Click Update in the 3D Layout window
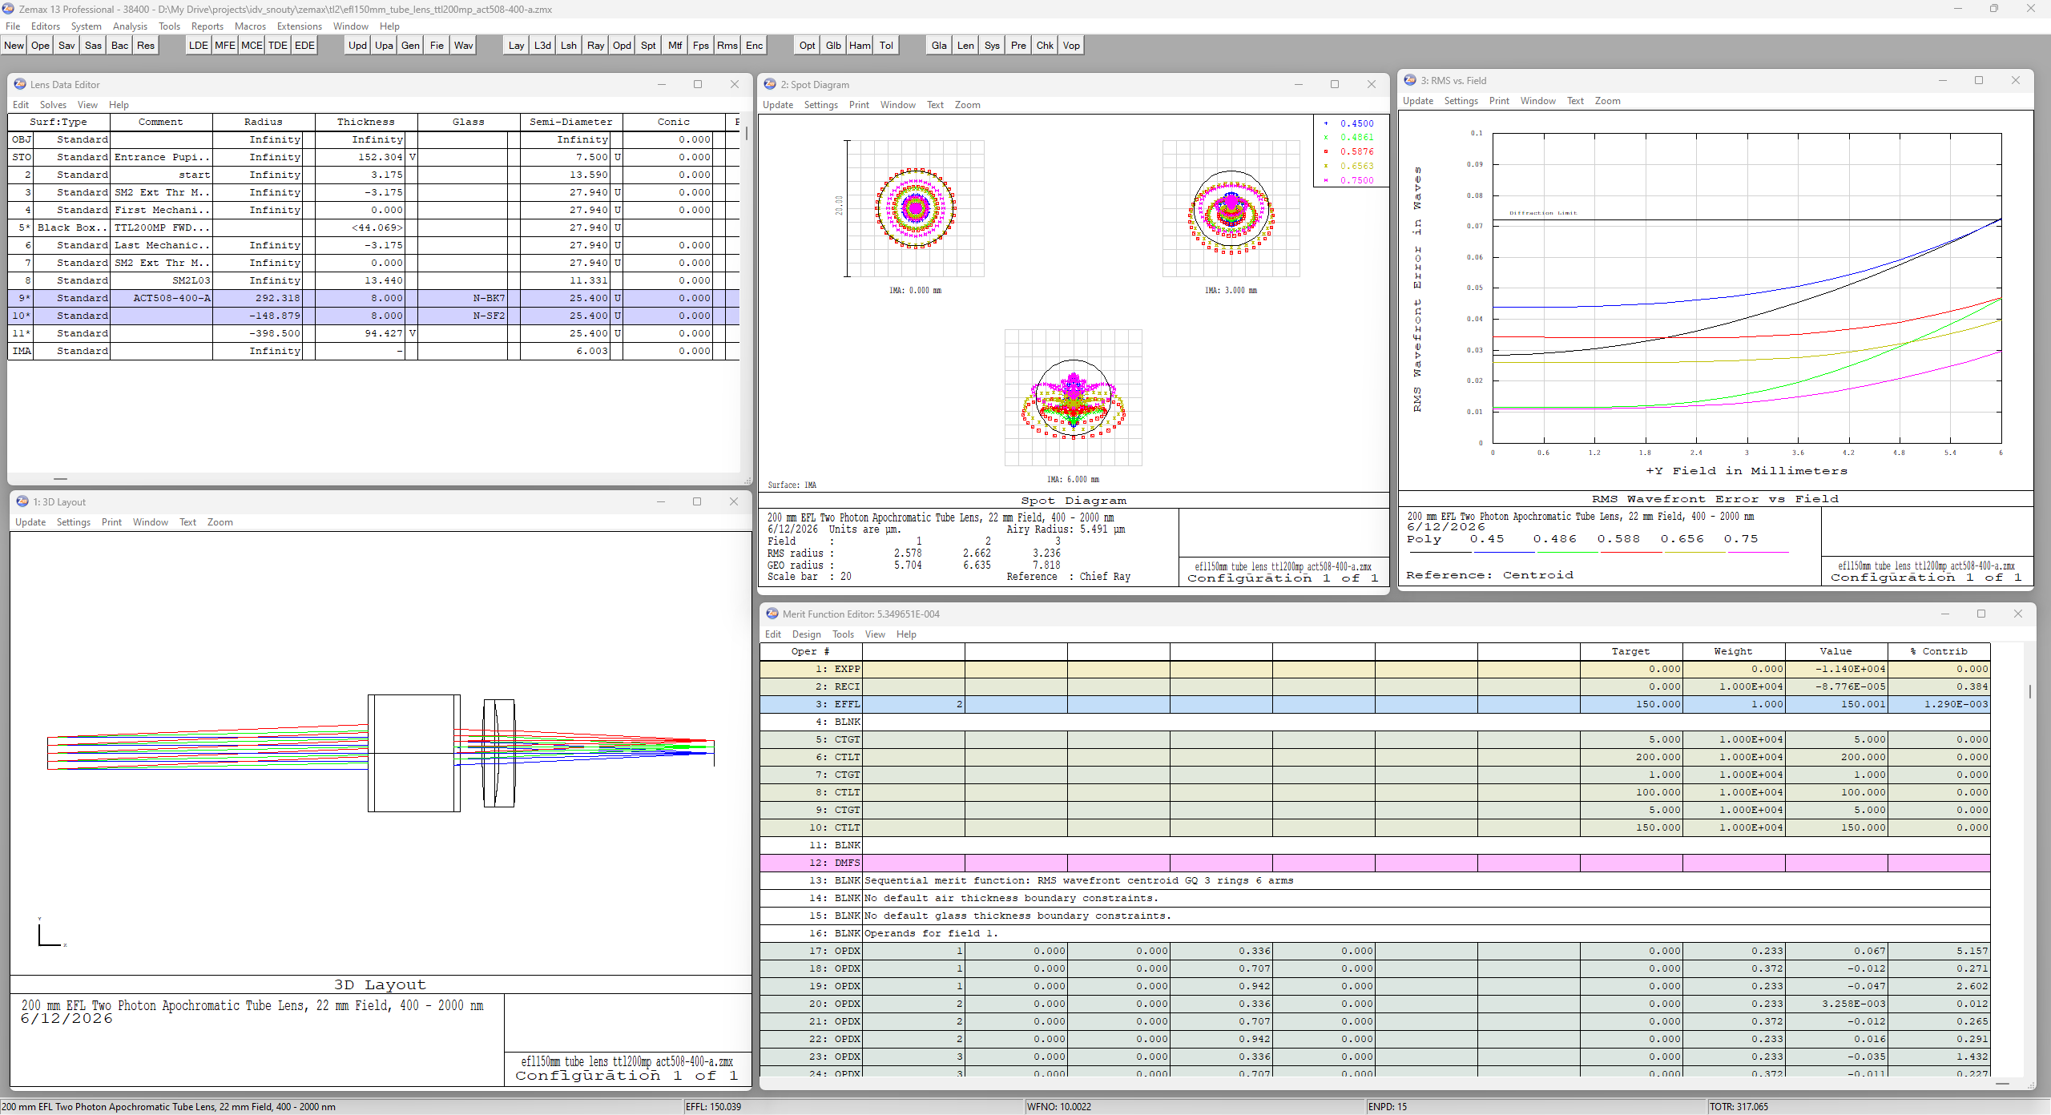The height and width of the screenshot is (1115, 2051). [30, 522]
